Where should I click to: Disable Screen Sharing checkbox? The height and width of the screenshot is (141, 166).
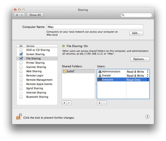click(x=21, y=54)
